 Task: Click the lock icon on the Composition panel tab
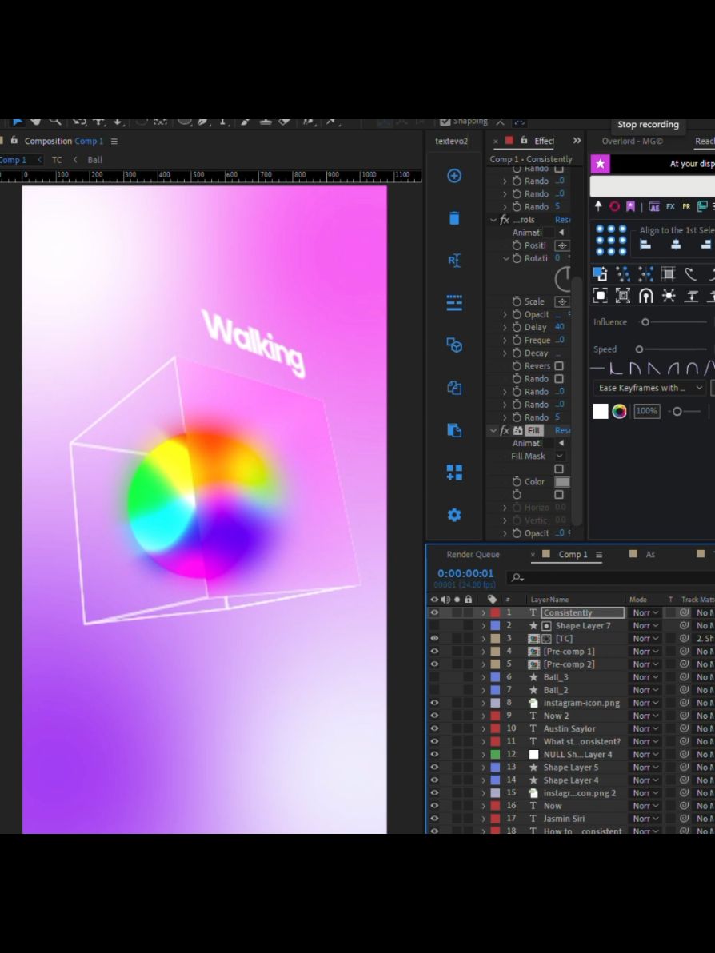click(x=14, y=141)
